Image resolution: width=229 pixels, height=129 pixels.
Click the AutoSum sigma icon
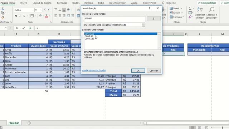190,8
